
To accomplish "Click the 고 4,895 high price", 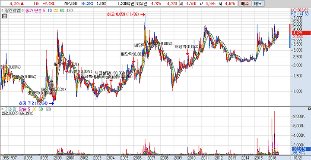I will tap(207, 3).
